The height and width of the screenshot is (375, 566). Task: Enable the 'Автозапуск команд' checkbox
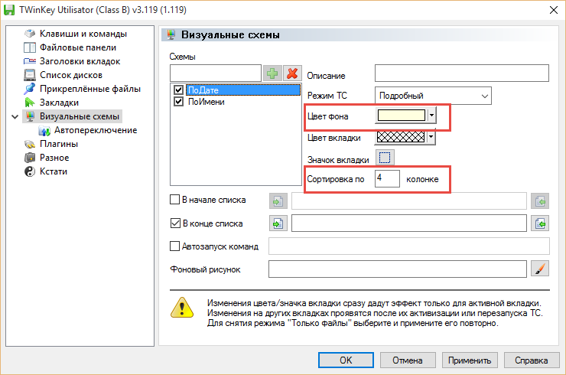coord(174,246)
